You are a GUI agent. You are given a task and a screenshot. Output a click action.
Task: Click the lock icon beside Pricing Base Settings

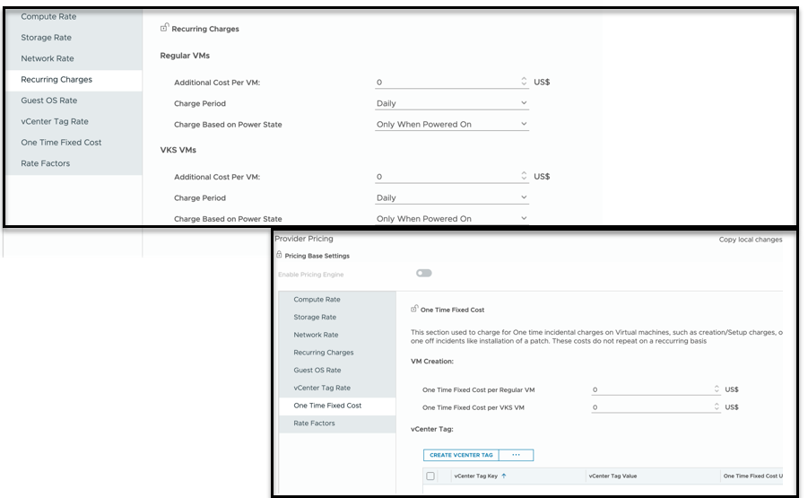click(279, 255)
